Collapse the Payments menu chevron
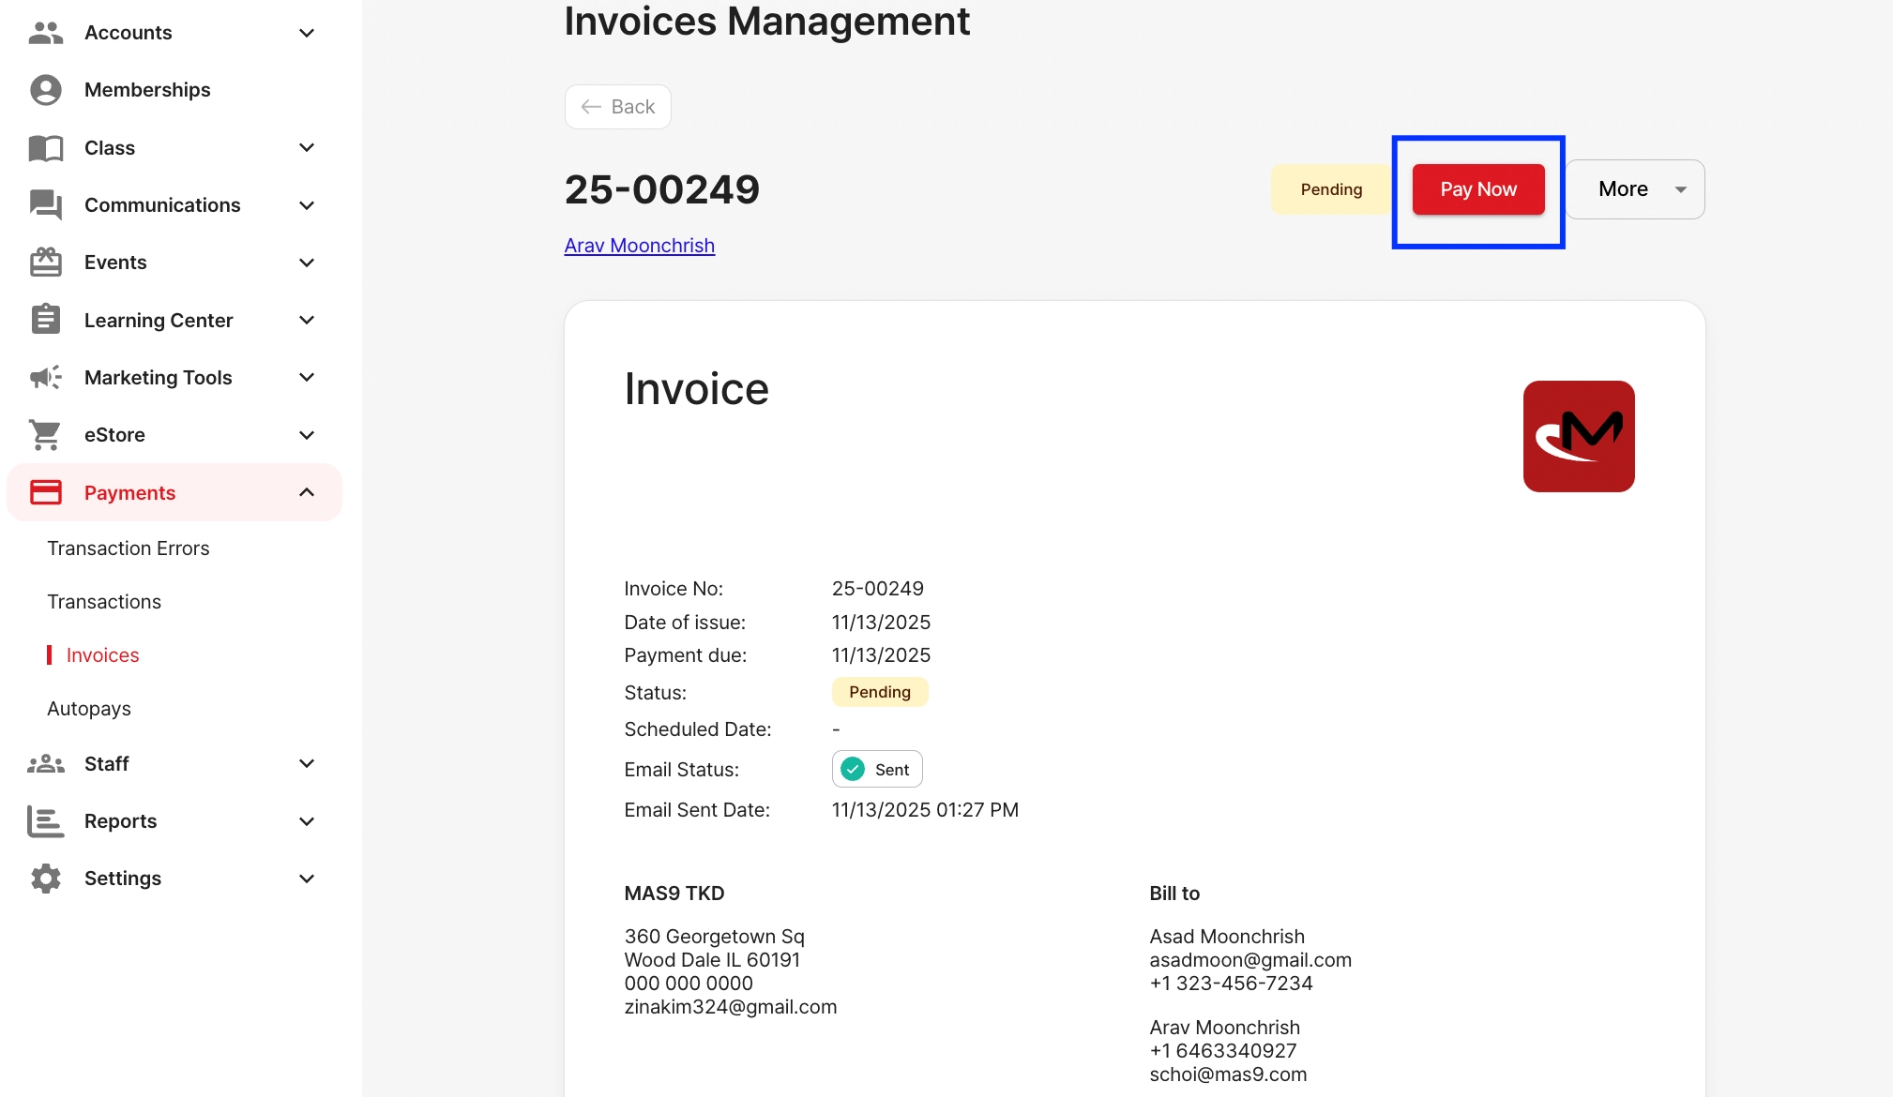 tap(307, 493)
